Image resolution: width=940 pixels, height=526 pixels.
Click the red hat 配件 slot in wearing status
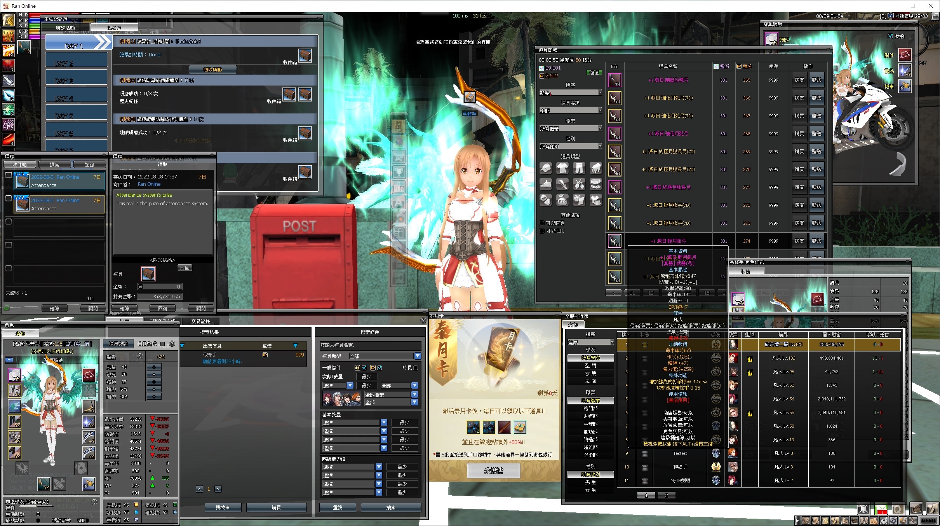[x=905, y=55]
